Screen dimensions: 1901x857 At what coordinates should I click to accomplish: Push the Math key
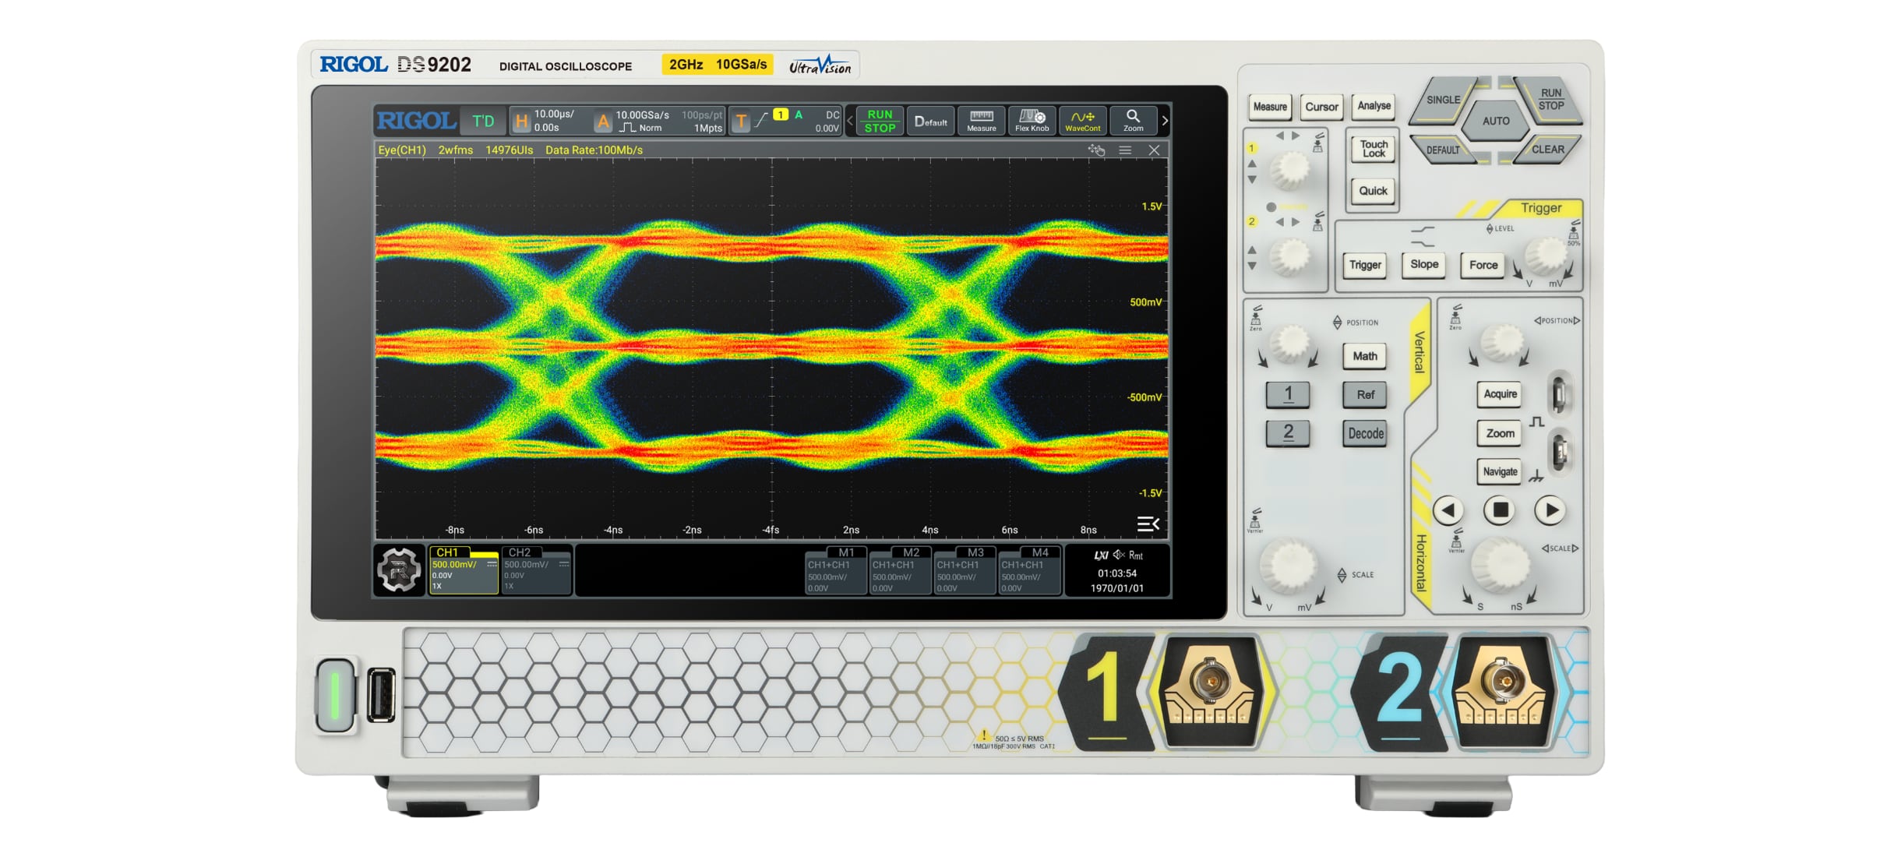pos(1365,356)
